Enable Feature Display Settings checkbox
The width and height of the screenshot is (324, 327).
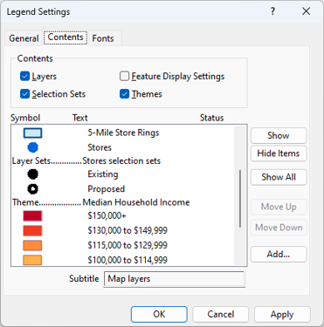pos(124,76)
